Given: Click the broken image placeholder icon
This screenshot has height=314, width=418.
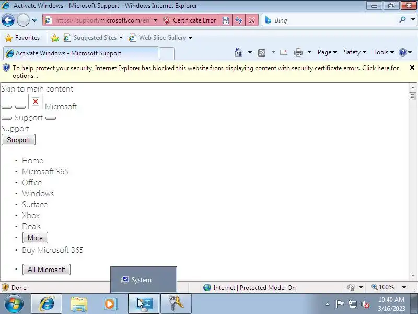Looking at the screenshot, I should 35,102.
